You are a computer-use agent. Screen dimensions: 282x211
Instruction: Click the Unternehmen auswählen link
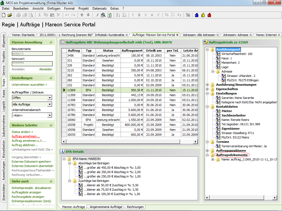coord(29,85)
